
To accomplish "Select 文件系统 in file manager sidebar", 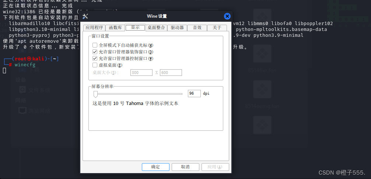I will tap(35, 90).
